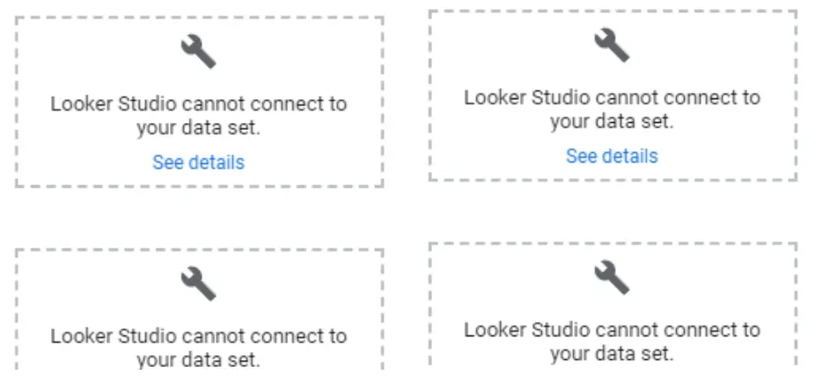This screenshot has width=815, height=389.
Task: Click the top dashed border of bottom-left chart
Action: click(198, 249)
